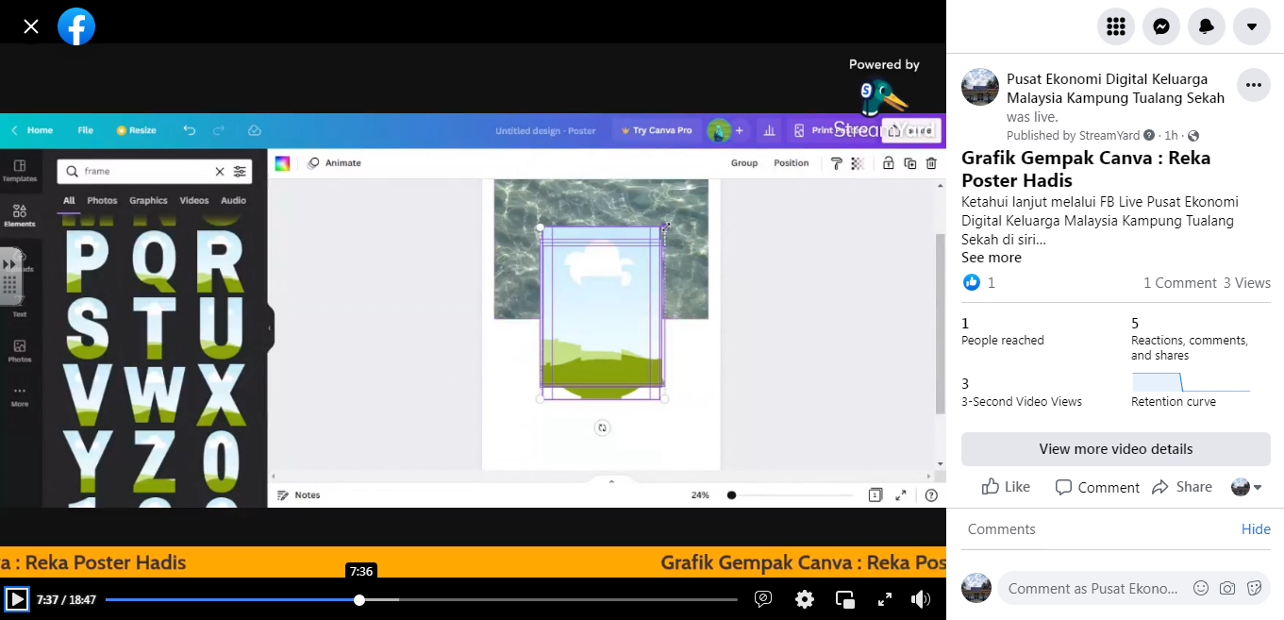This screenshot has width=1284, height=620.
Task: Open the Canva color picker swatch
Action: click(282, 163)
